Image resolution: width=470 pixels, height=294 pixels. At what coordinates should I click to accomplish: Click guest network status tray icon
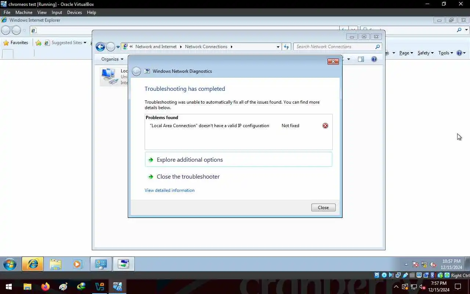tap(424, 264)
